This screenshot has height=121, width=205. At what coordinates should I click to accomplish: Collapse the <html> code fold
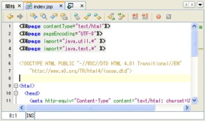coord(15,86)
